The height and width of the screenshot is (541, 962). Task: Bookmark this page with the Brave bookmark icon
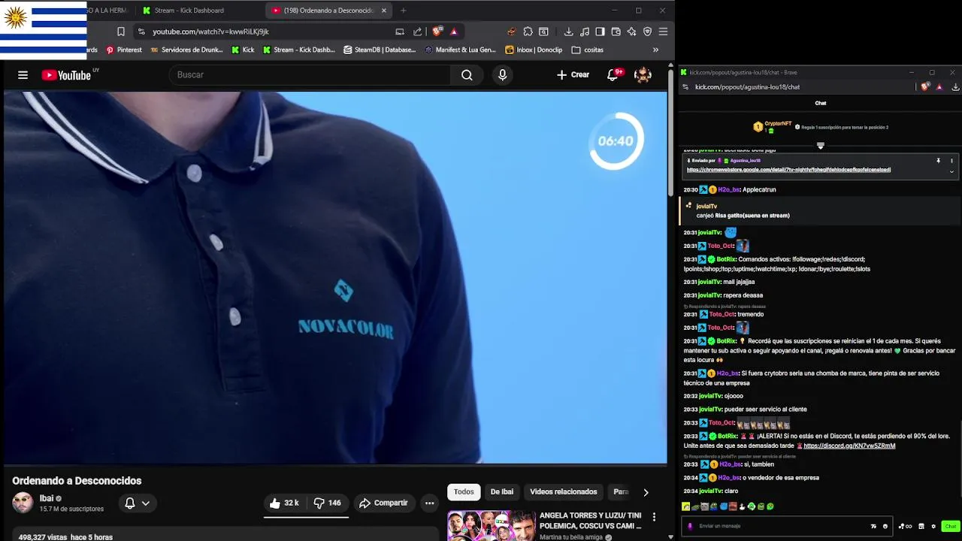click(x=121, y=32)
